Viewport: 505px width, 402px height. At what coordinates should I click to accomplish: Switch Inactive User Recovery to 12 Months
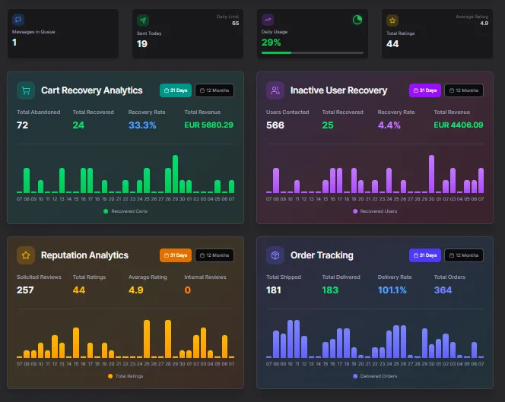(464, 90)
